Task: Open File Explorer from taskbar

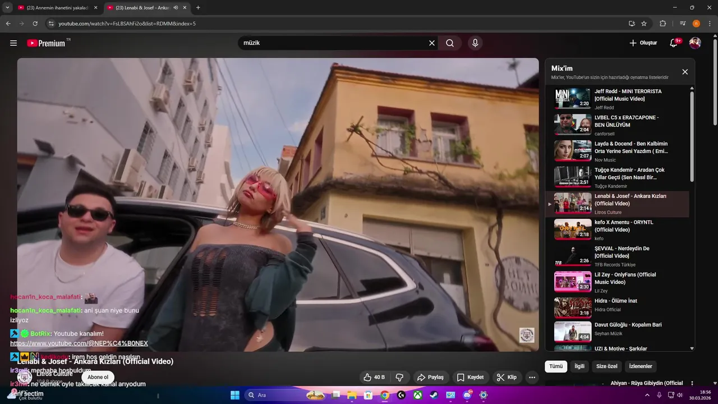Action: point(352,395)
